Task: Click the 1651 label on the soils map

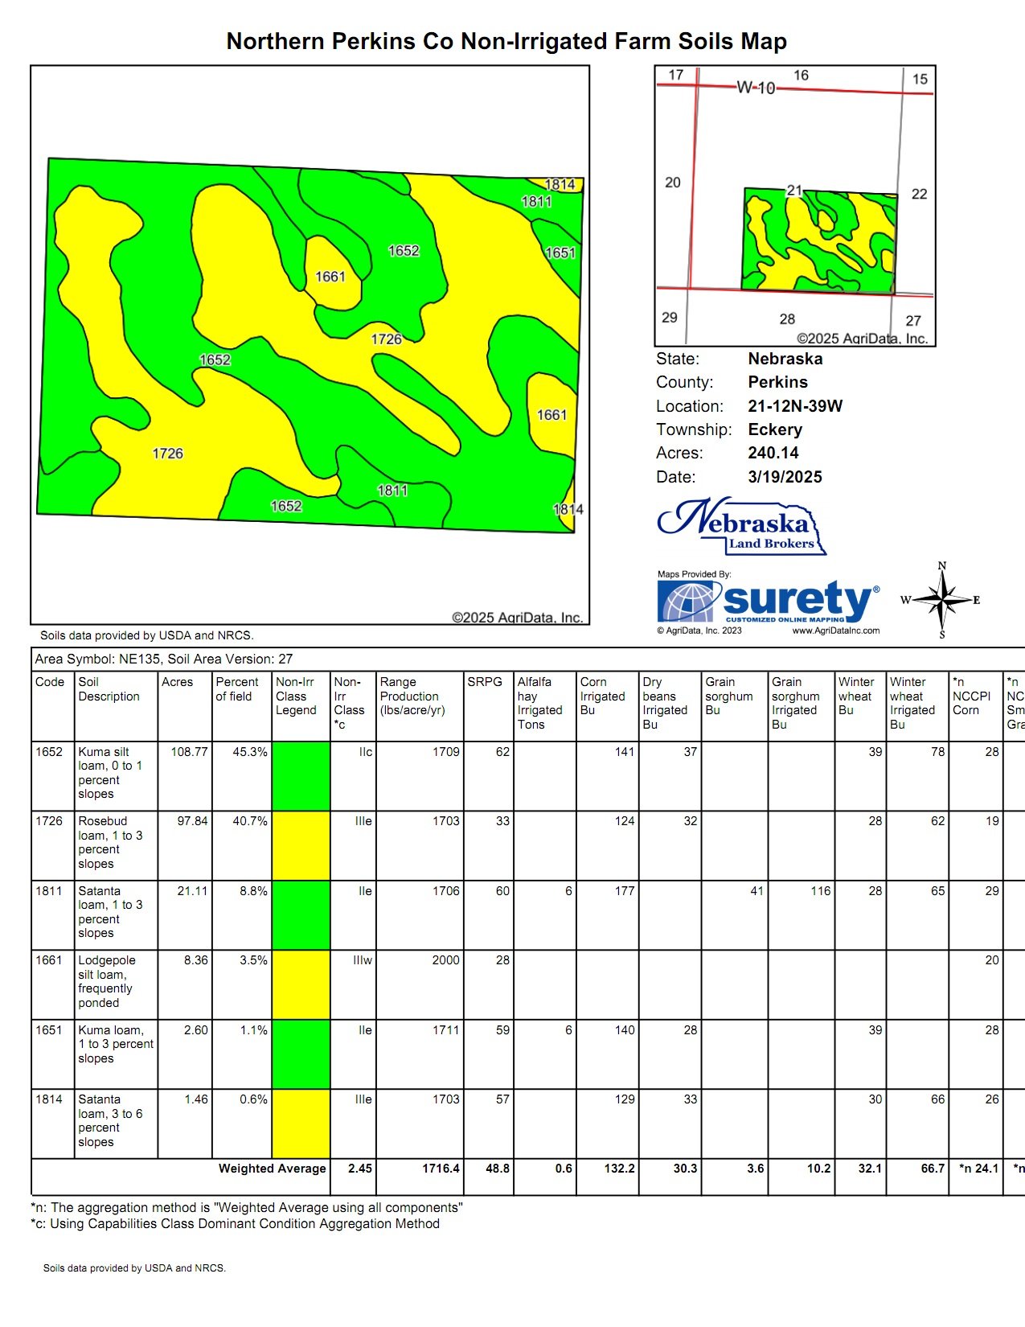Action: coord(560,253)
